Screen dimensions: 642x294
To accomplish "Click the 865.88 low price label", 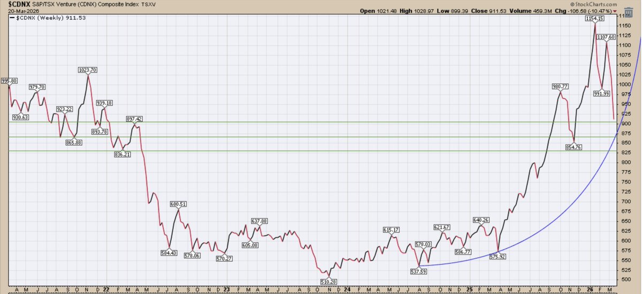I will [73, 142].
